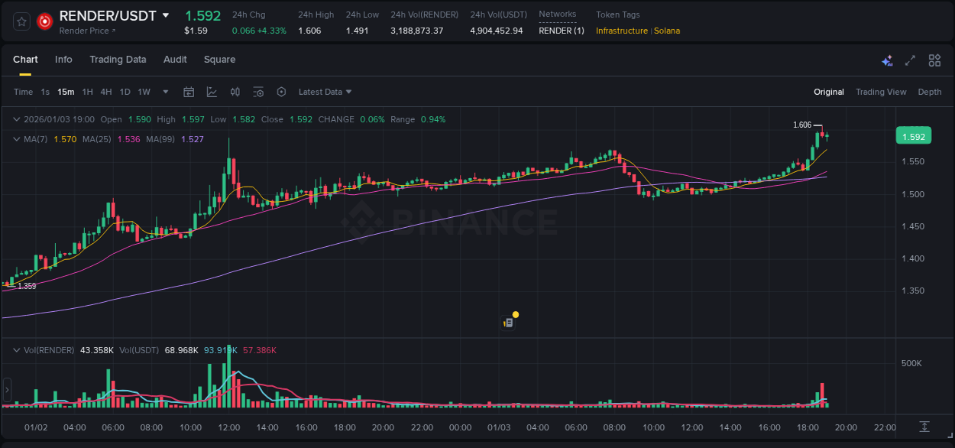Viewport: 955px width, 448px height.
Task: Expand chart to fullscreen with diagonal arrows icon
Action: pyautogui.click(x=909, y=60)
